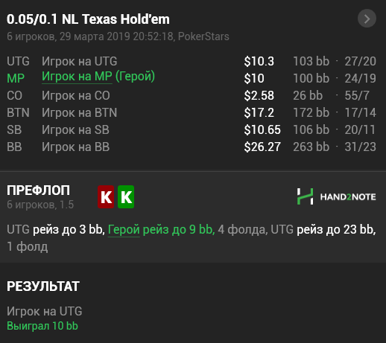Click the 27/20 stats for UTG
386x343 pixels.
pyautogui.click(x=360, y=61)
